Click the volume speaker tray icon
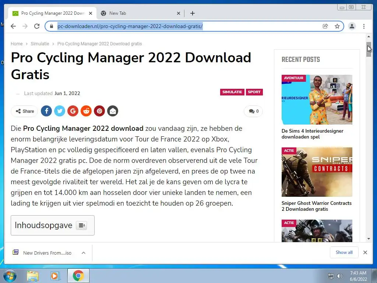The height and width of the screenshot is (283, 377). [x=340, y=276]
